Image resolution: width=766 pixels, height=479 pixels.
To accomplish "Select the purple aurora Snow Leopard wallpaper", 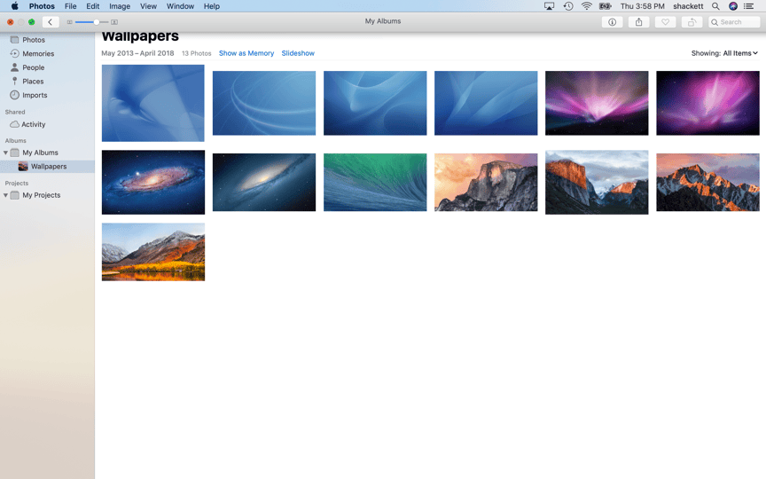I will [707, 103].
